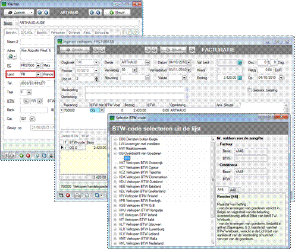
Task: Go to first customer record in Klanten
Action: tap(39, 12)
